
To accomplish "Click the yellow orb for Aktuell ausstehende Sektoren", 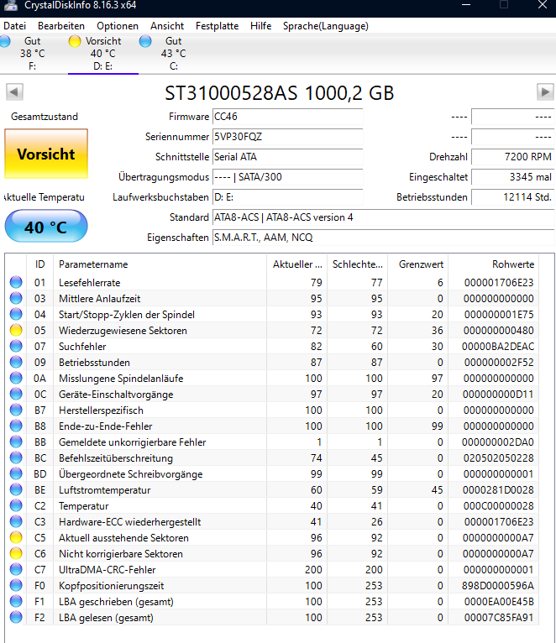I will pyautogui.click(x=16, y=537).
